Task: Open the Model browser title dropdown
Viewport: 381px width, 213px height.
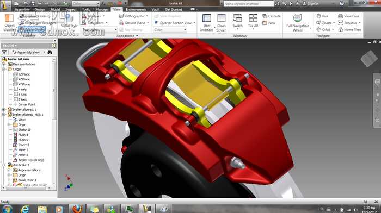Action: (10, 46)
